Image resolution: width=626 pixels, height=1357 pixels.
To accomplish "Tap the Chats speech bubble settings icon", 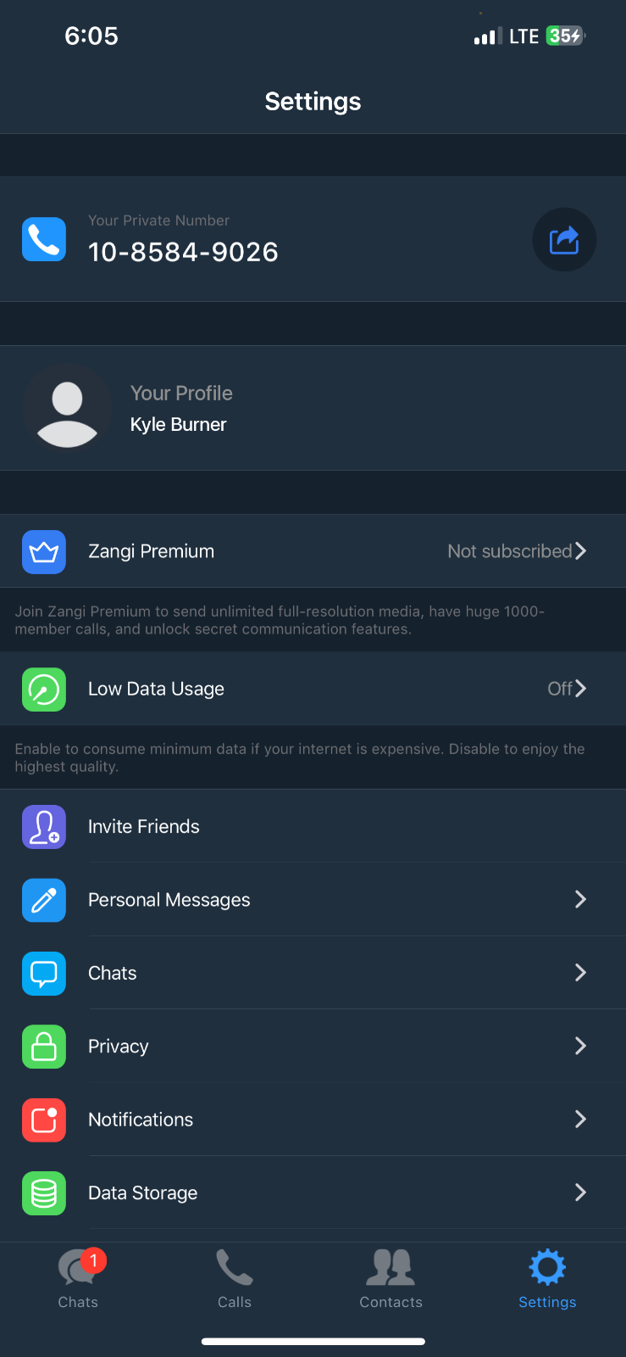I will click(44, 973).
